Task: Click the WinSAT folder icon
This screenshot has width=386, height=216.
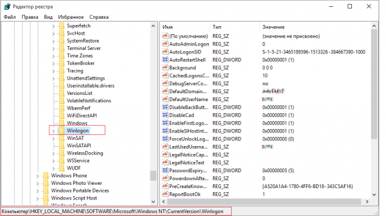Action: click(x=62, y=138)
